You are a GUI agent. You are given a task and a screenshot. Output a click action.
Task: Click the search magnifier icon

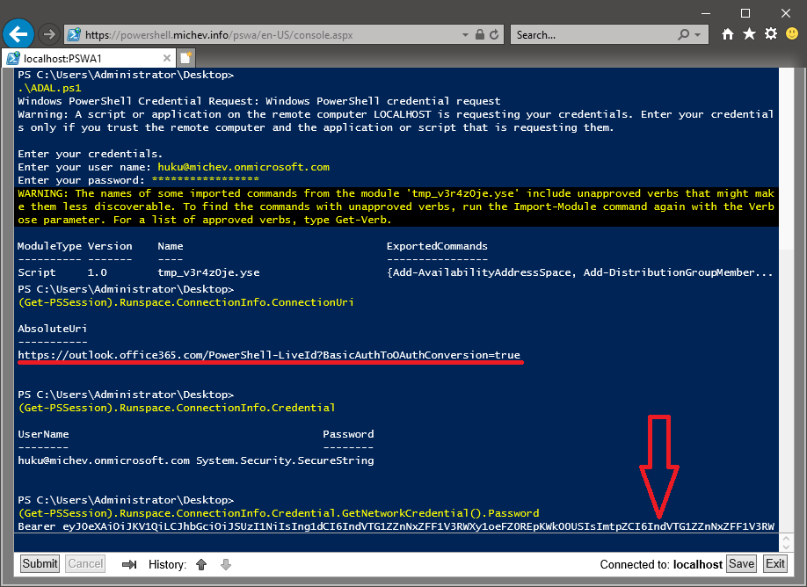[x=685, y=36]
